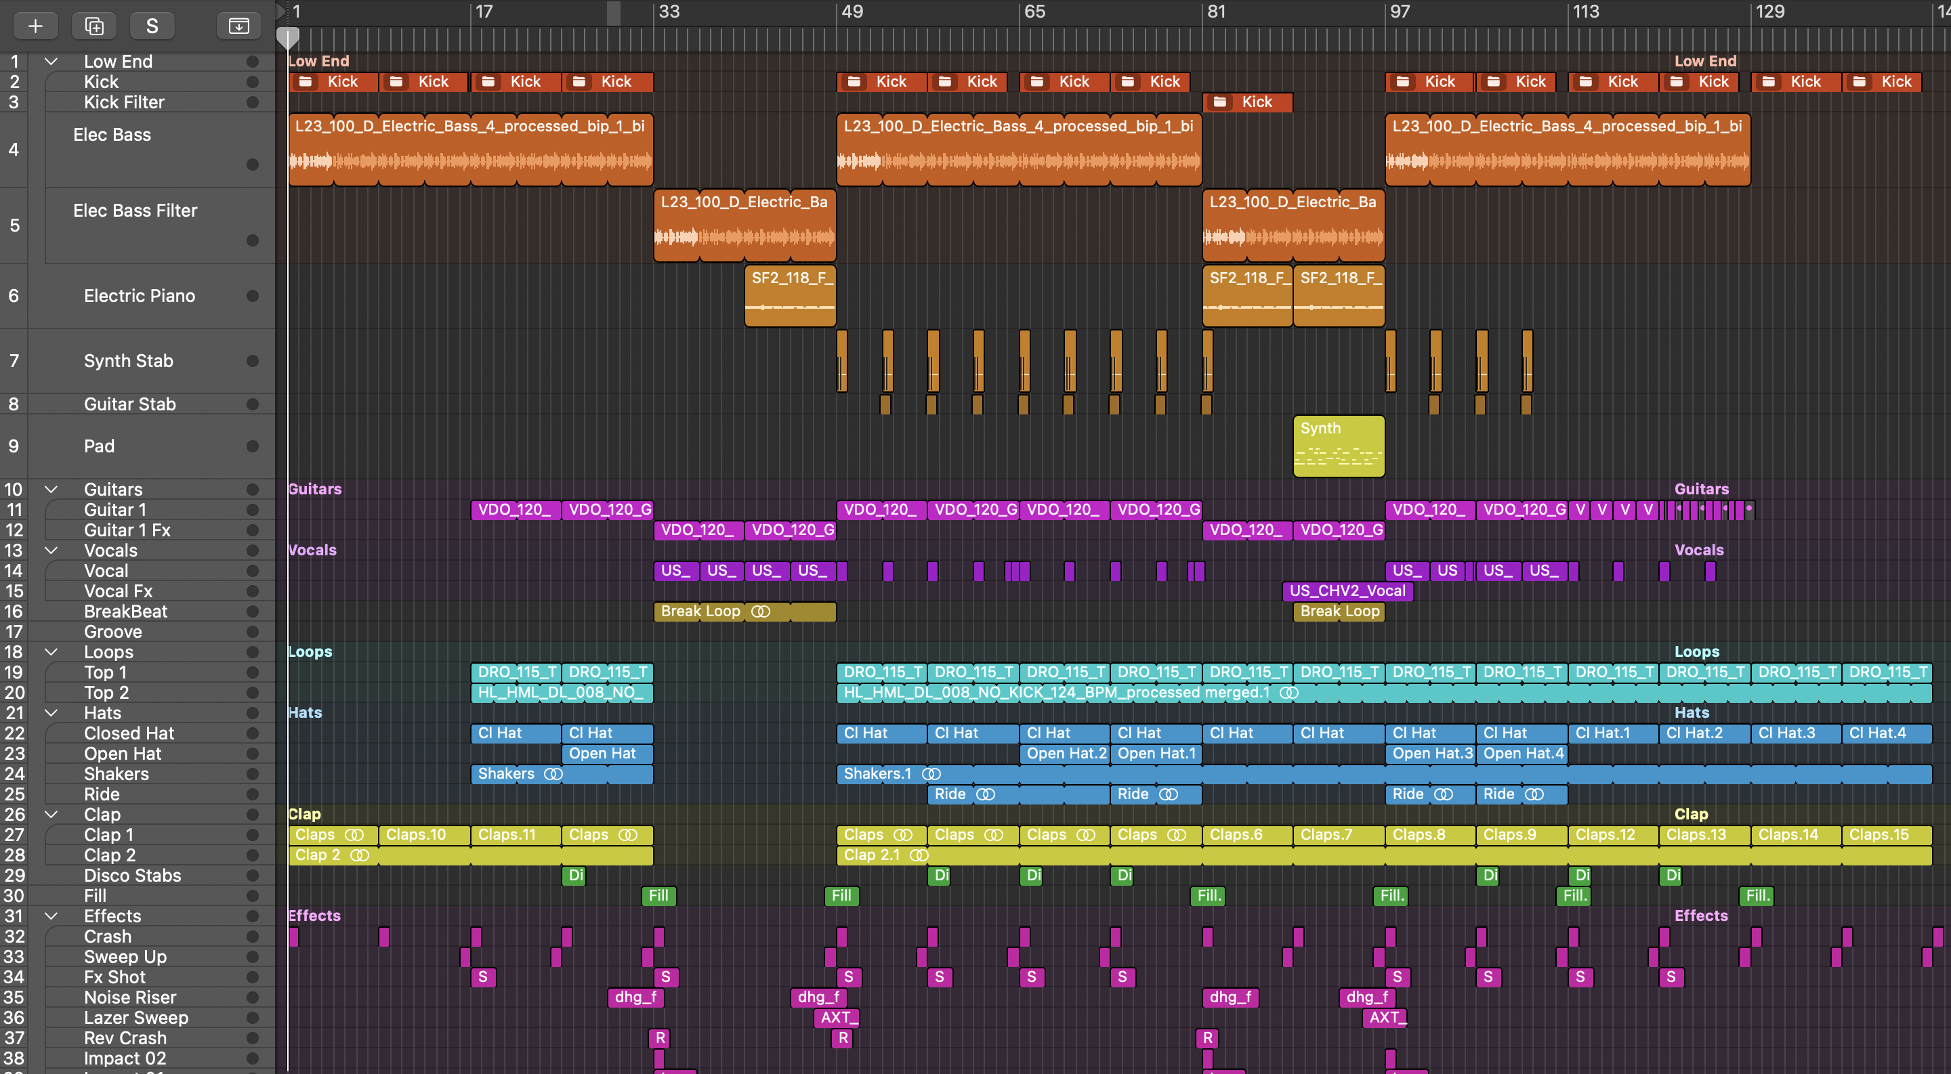Click loop icon on Clap 2 region

(360, 855)
